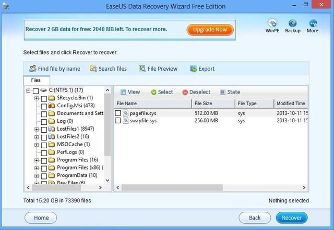Check the MSOCache checkbox
The width and height of the screenshot is (334, 230).
(x=44, y=145)
